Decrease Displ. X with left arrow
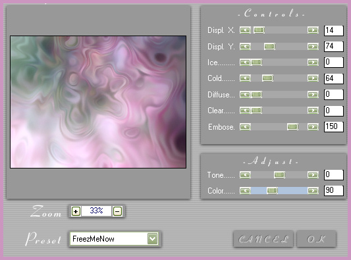 click(245, 30)
